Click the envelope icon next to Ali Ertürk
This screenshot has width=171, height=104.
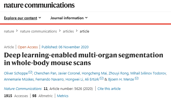[x=101, y=78]
